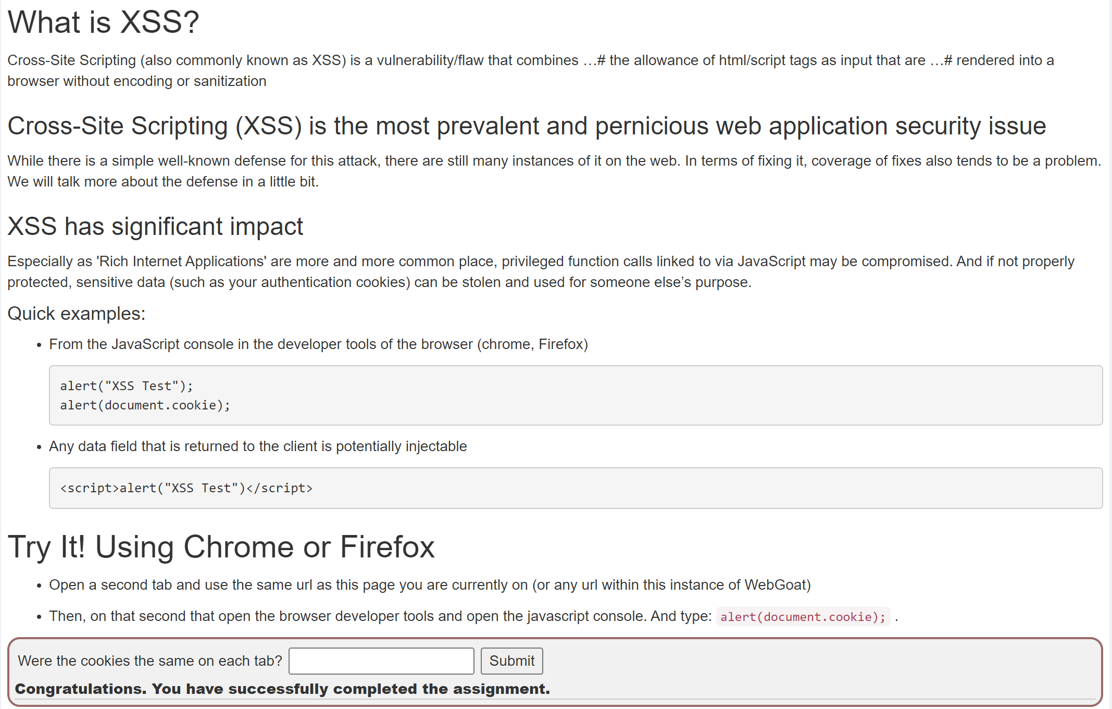Screen dimensions: 1112x709
Task: Click the 'What is XSS?' heading
Action: (x=103, y=22)
